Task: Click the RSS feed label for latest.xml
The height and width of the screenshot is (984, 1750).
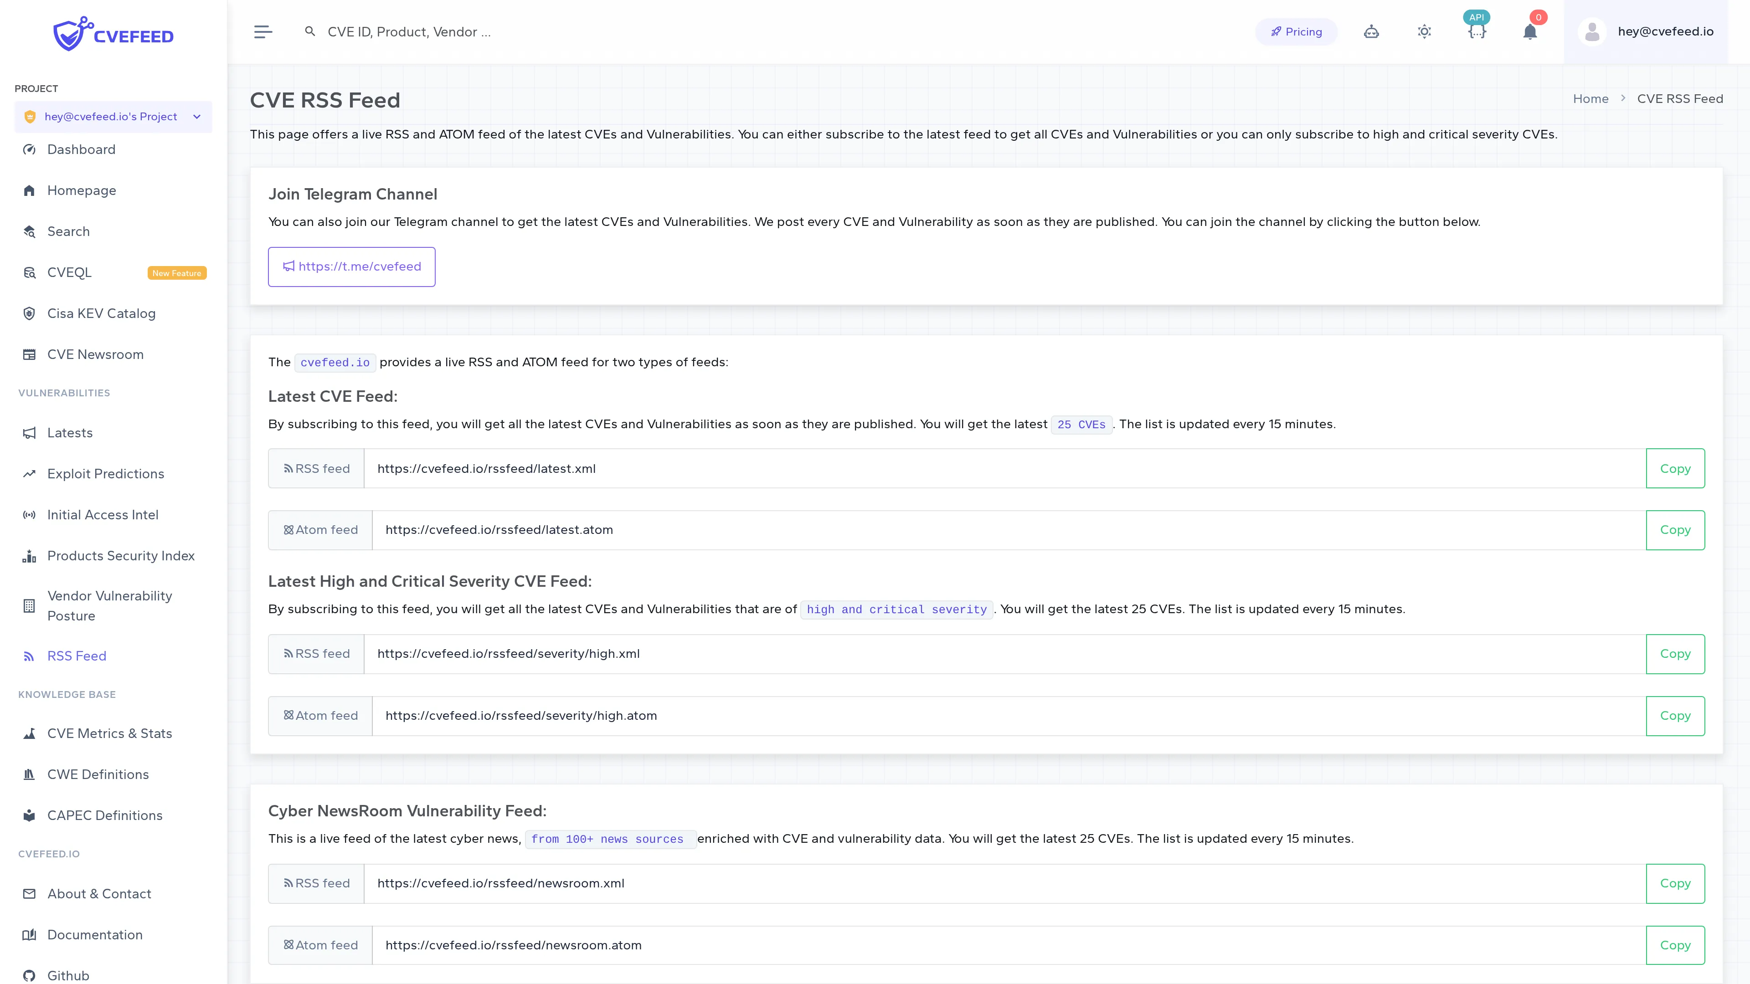Action: pyautogui.click(x=317, y=469)
